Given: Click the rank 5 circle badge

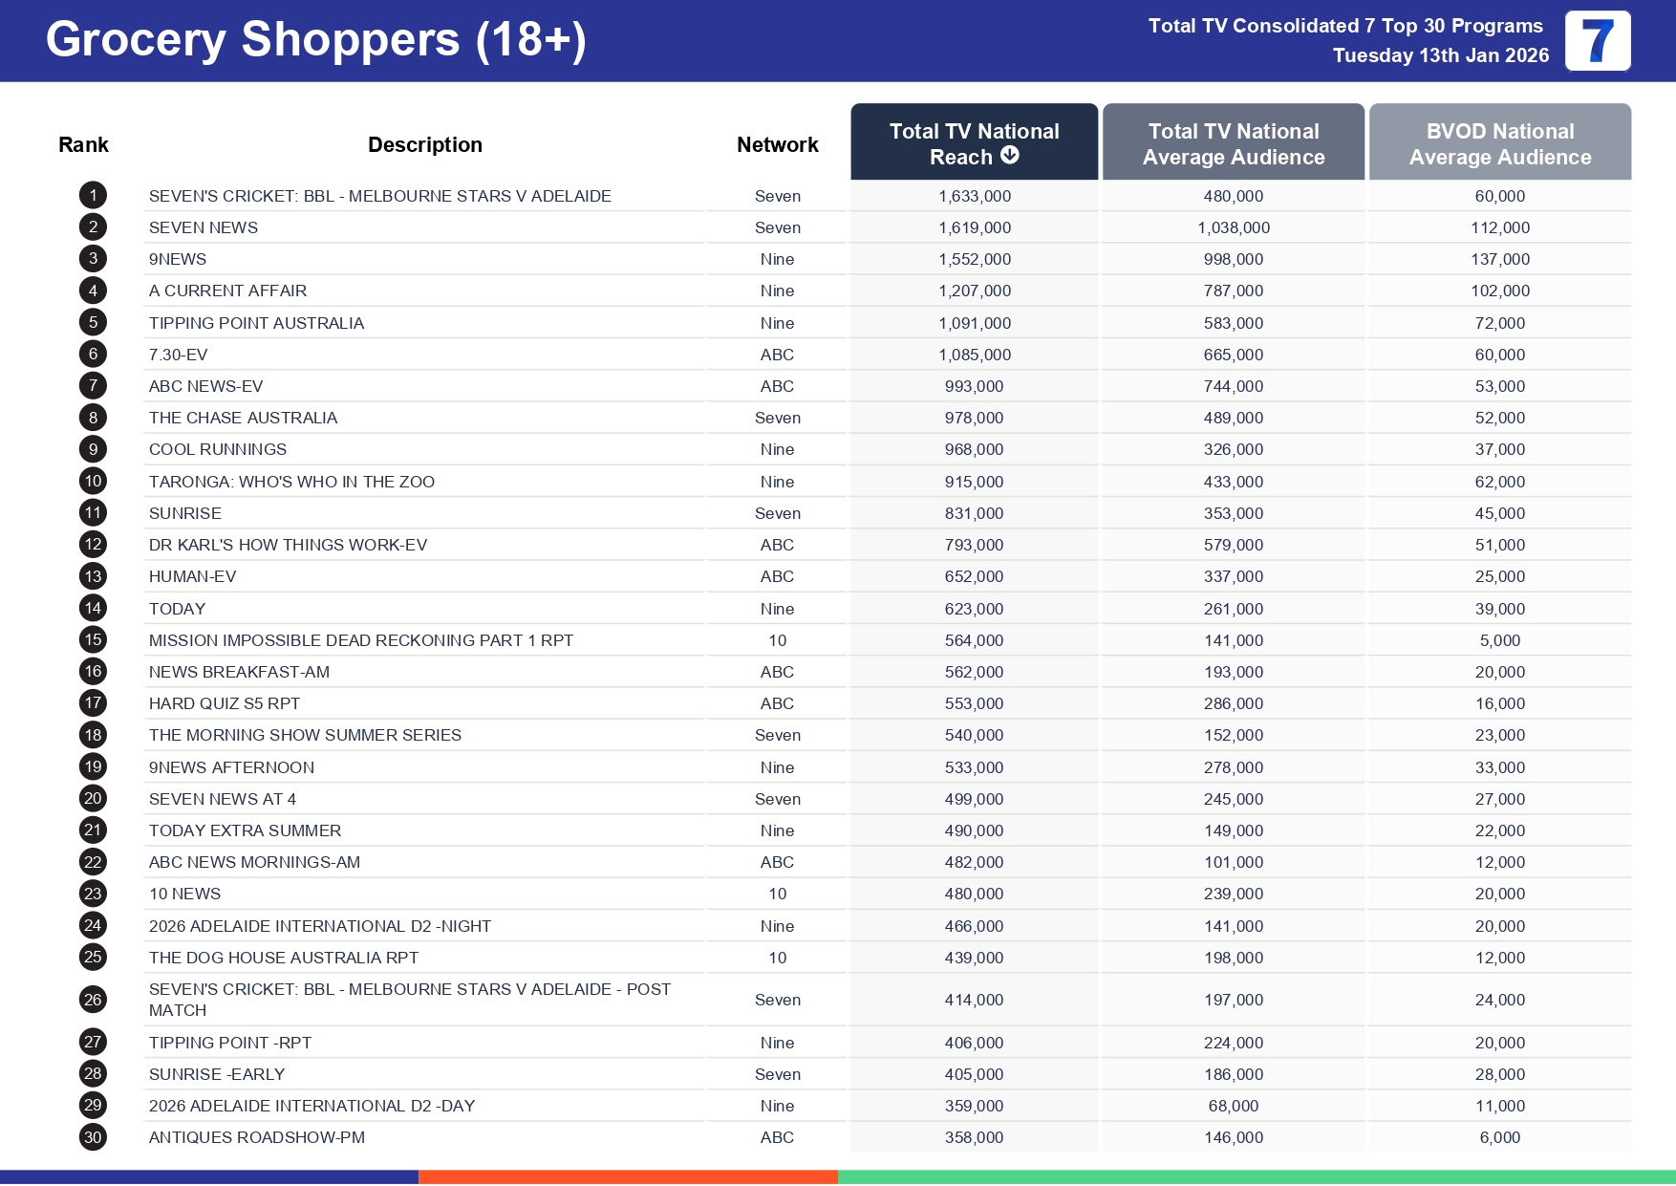Looking at the screenshot, I should [x=93, y=323].
